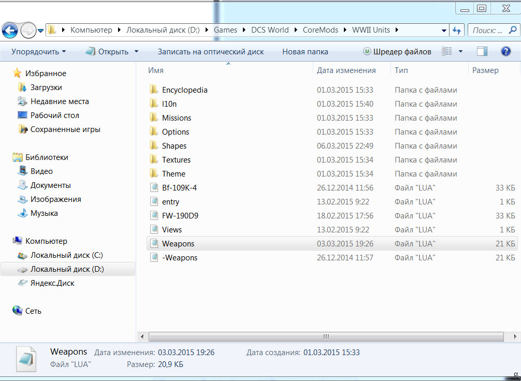Create a folder with Новая папка
Screen dimensions: 521x381
(305, 52)
